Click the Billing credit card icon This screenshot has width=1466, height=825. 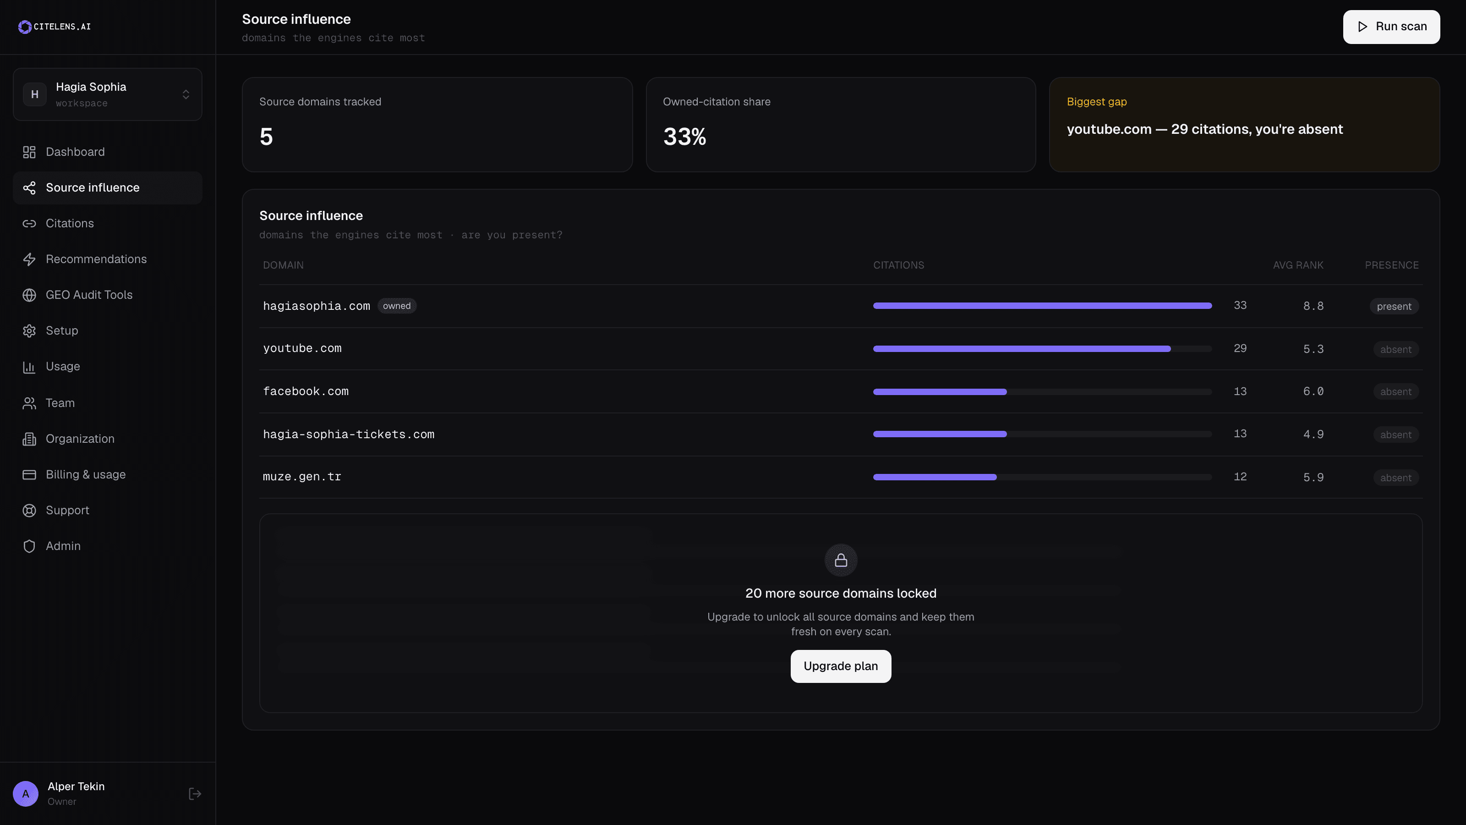29,475
